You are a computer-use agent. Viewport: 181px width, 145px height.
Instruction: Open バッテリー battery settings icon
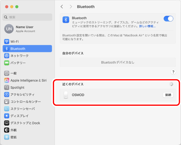7,63
